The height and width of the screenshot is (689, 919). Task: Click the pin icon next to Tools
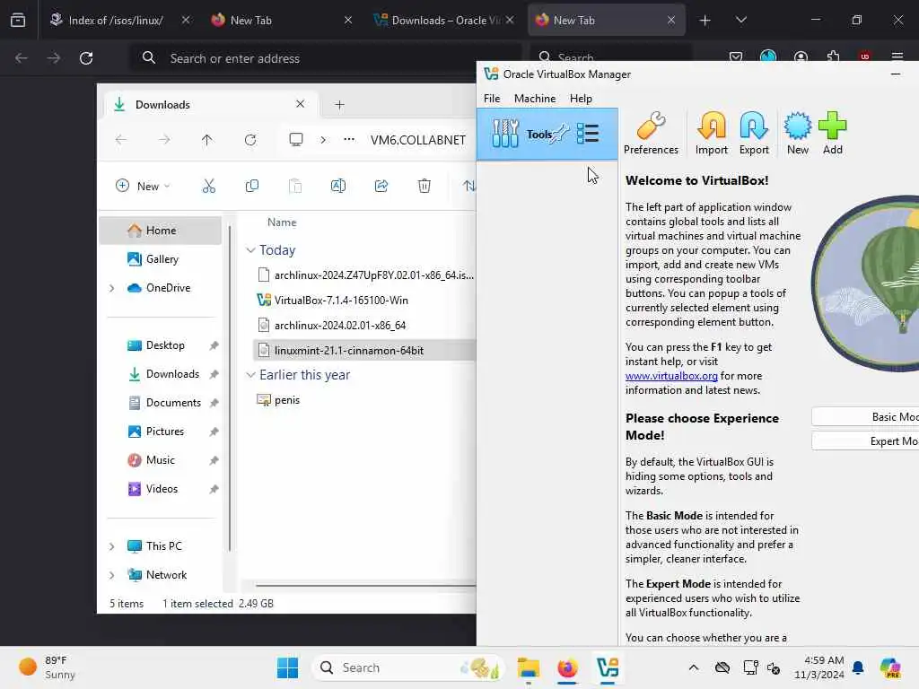(x=560, y=134)
